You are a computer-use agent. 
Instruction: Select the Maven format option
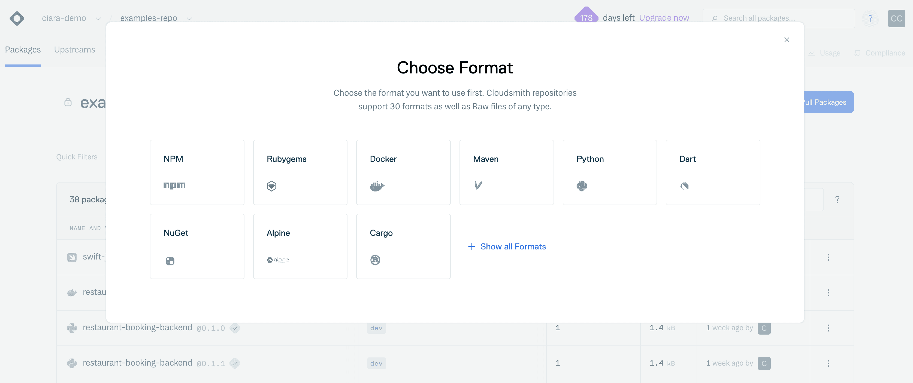point(506,172)
